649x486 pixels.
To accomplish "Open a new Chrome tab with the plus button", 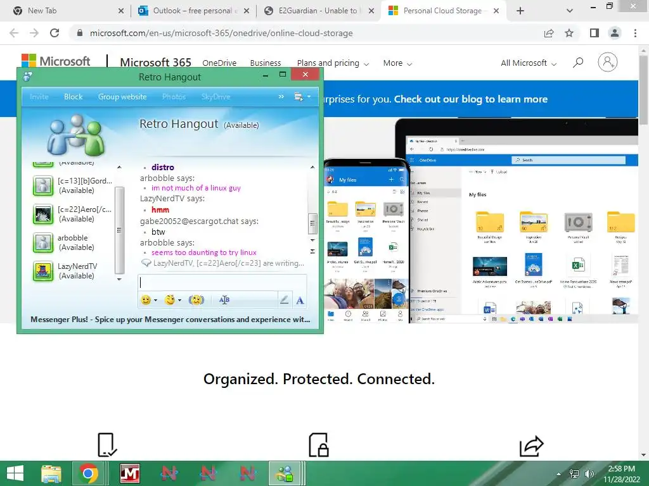I will tap(520, 11).
